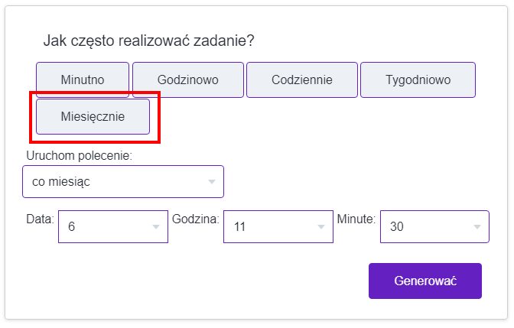Click the 'Minute:' label
The height and width of the screenshot is (328, 514).
coord(356,219)
